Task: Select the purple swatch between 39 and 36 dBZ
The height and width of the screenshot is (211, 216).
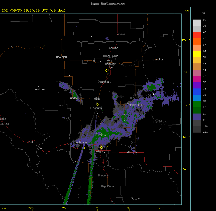Action: (x=197, y=85)
